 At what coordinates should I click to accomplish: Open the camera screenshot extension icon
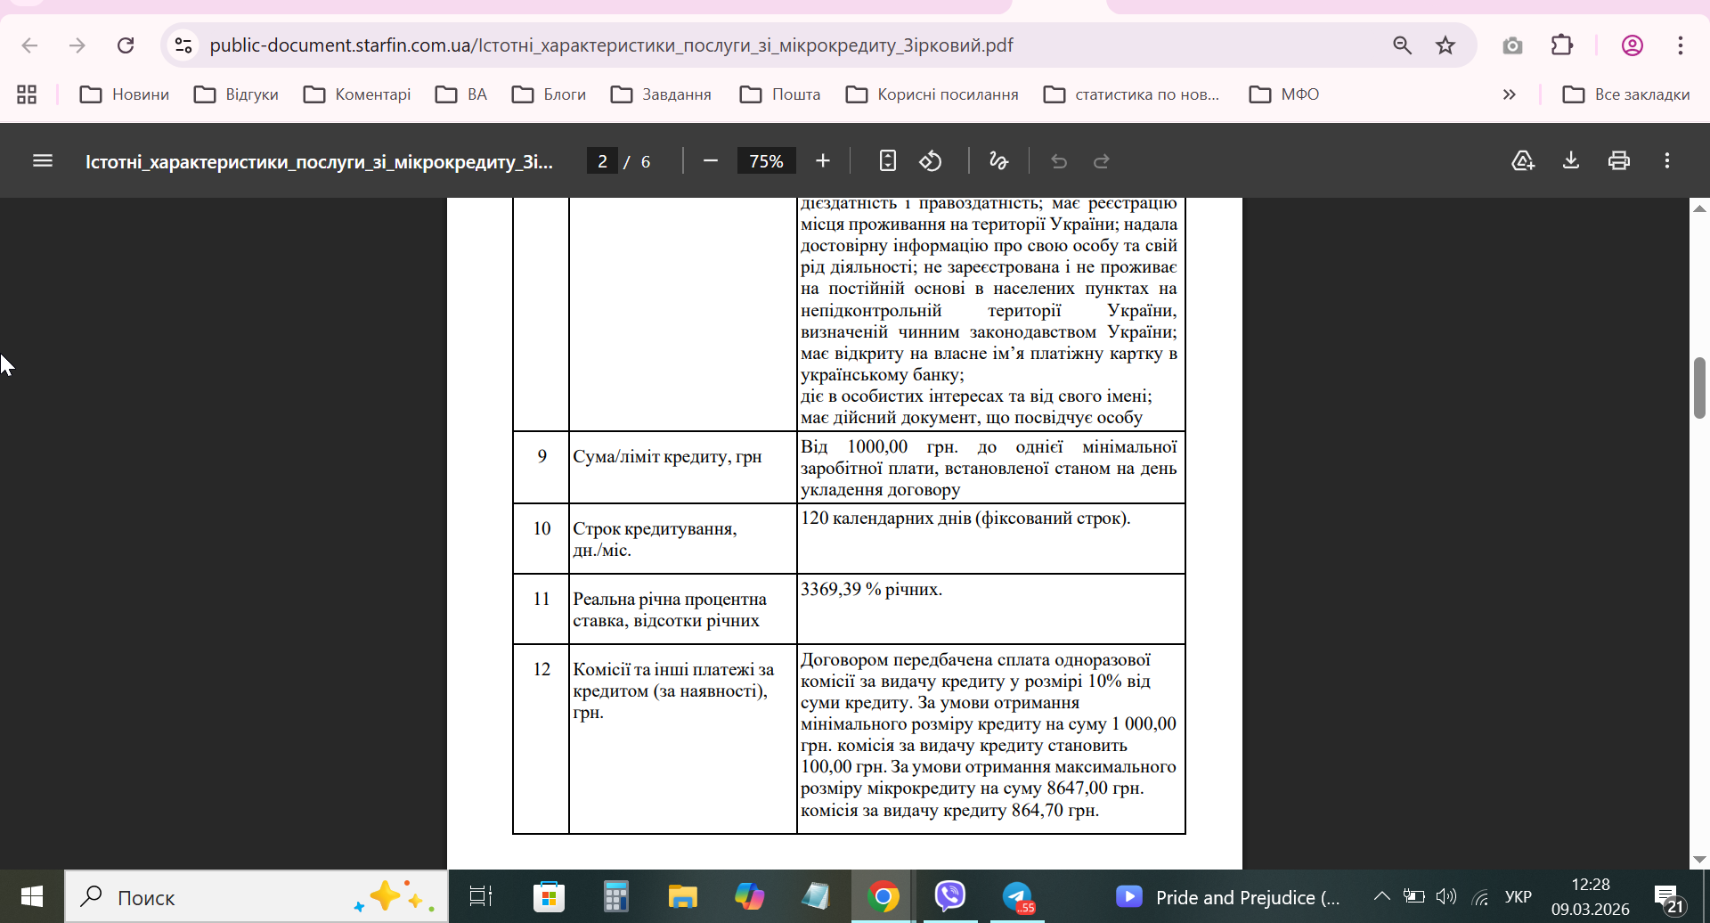click(1512, 45)
